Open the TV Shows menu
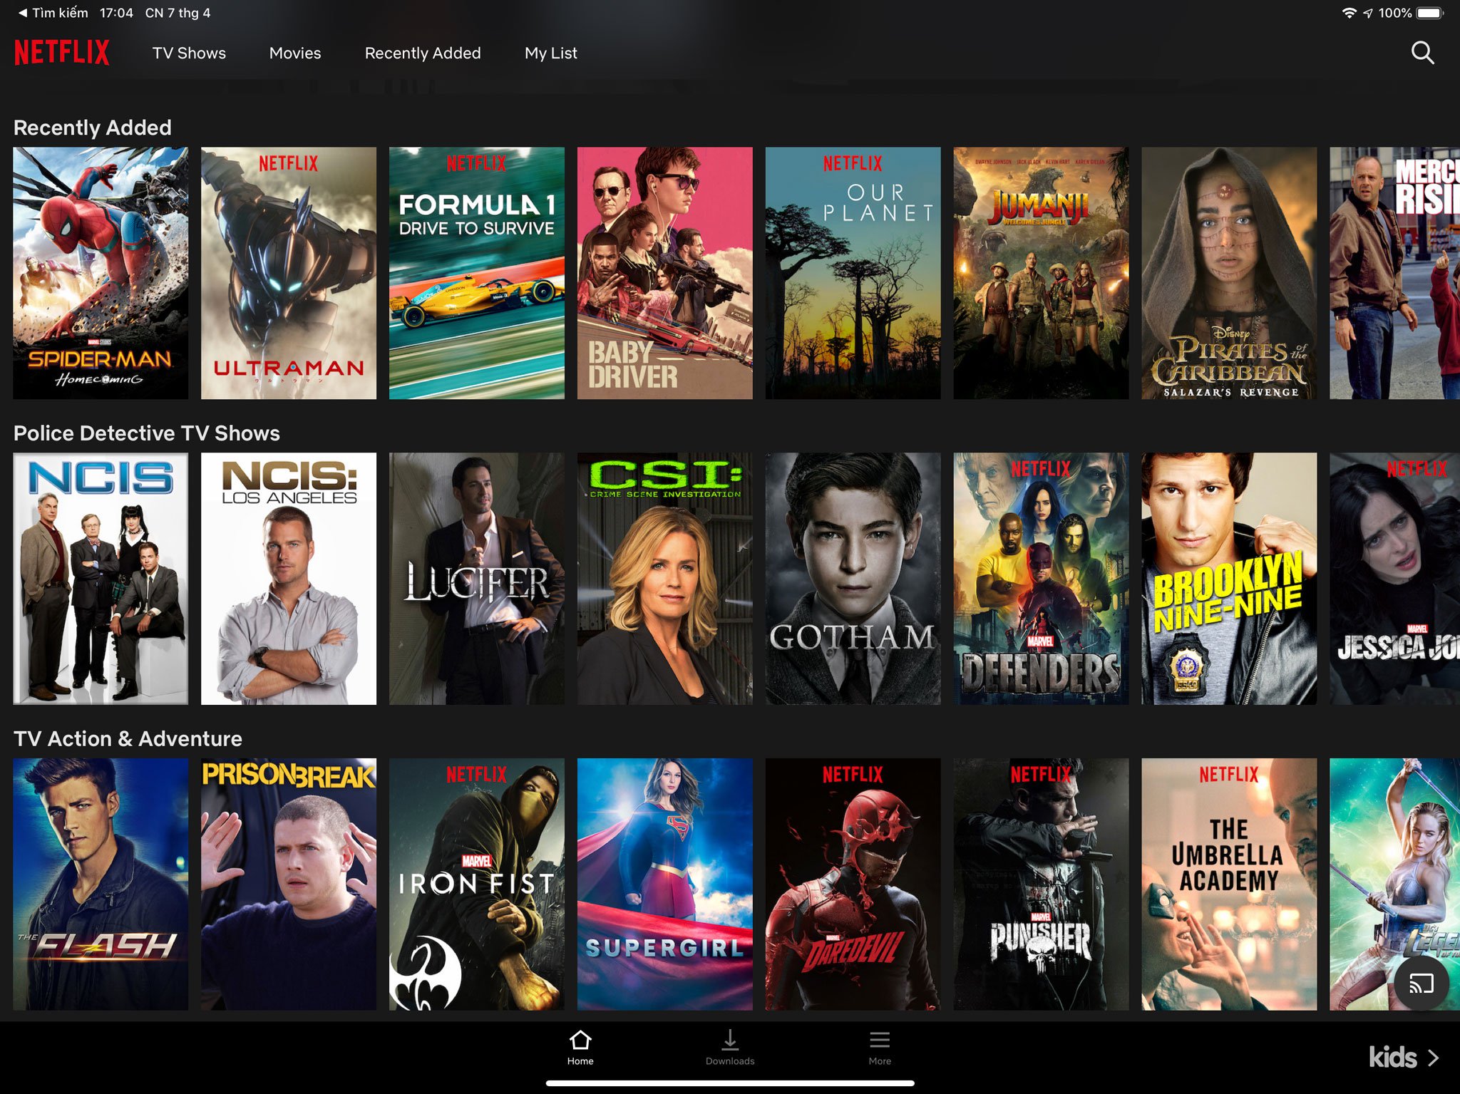The image size is (1460, 1094). [x=189, y=53]
